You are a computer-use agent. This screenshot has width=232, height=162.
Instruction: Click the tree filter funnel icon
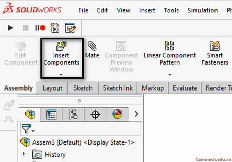click(x=26, y=129)
